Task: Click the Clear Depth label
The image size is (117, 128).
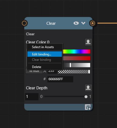Action: coord(37,88)
